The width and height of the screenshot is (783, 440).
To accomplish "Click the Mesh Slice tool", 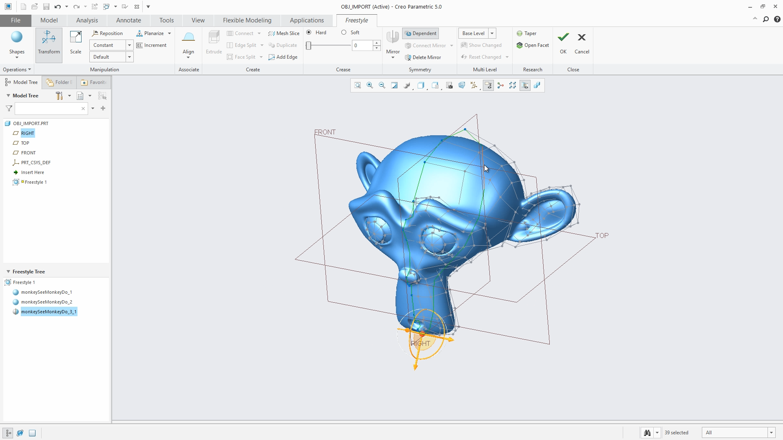I will pyautogui.click(x=283, y=33).
